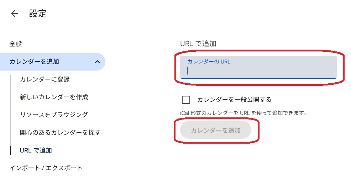Focus the カレンダーの URL input field
Screen dimensions: 351x183
point(258,67)
